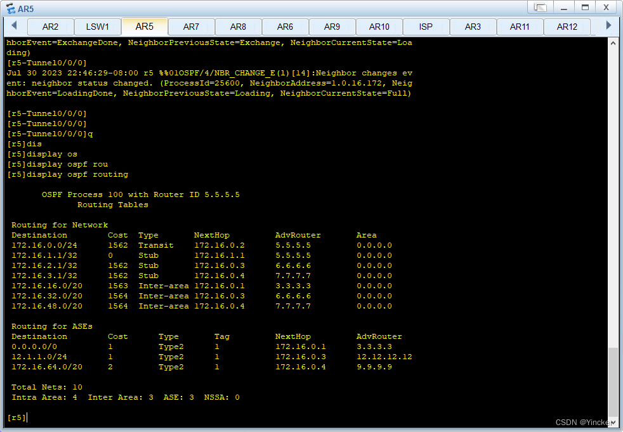The image size is (623, 432).
Task: Click ASE destination 0.0.0.0/0
Action: click(34, 346)
